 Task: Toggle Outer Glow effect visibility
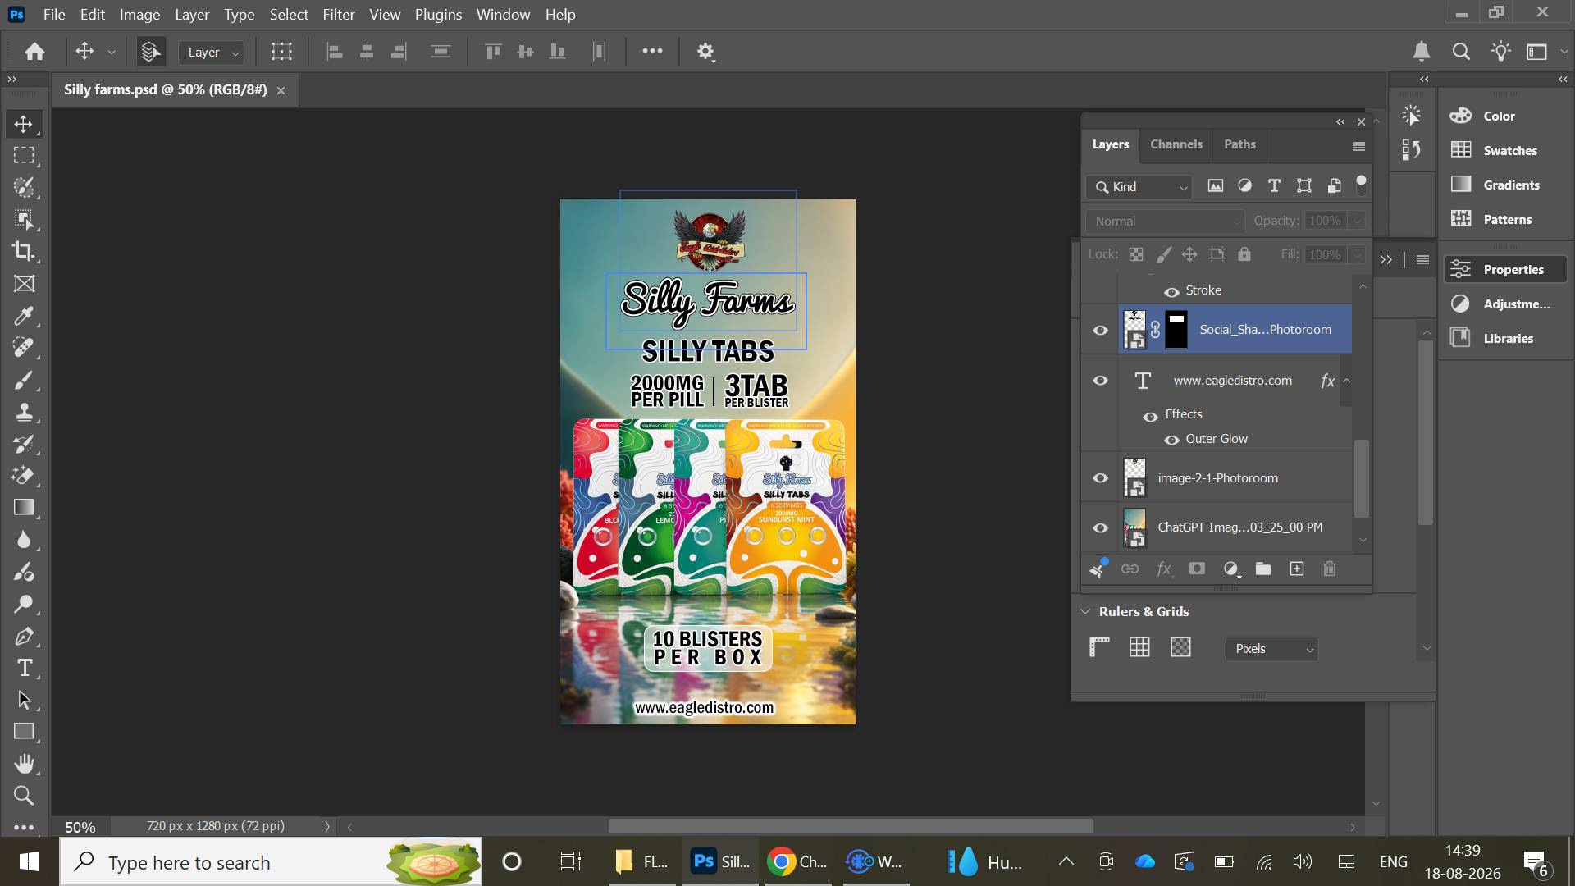pos(1171,440)
